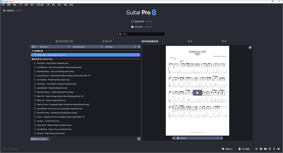Select Blink-182 - Adam's Song (Full Score)
The height and width of the screenshot is (153, 283).
click(51, 100)
